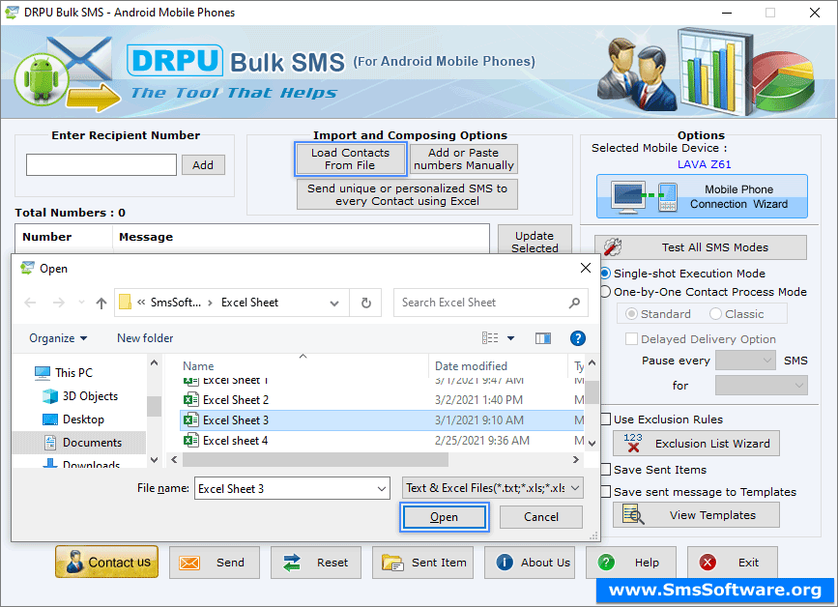Image resolution: width=838 pixels, height=607 pixels.
Task: Click the Reset arrows icon
Action: 292,563
